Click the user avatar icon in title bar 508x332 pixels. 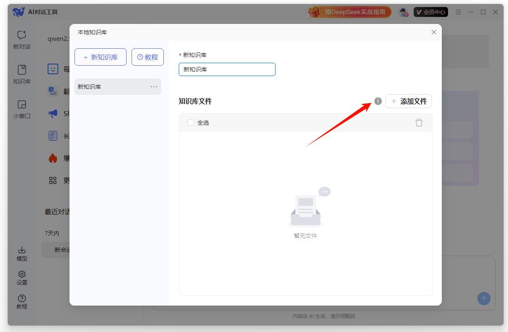[403, 12]
